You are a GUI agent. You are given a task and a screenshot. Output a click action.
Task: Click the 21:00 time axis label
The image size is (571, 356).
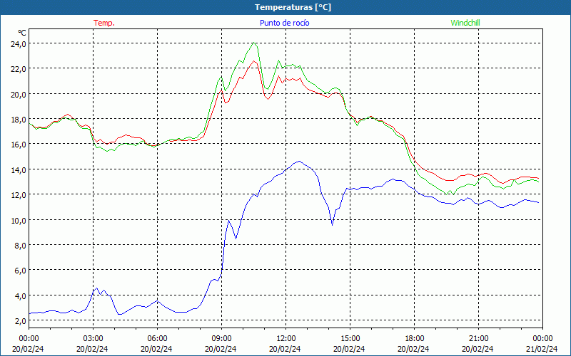coord(478,339)
